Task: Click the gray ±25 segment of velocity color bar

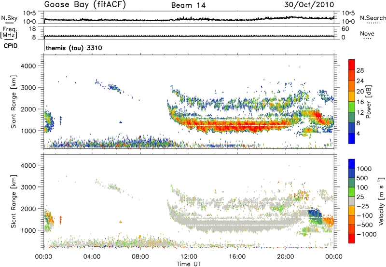Action: [x=352, y=201]
